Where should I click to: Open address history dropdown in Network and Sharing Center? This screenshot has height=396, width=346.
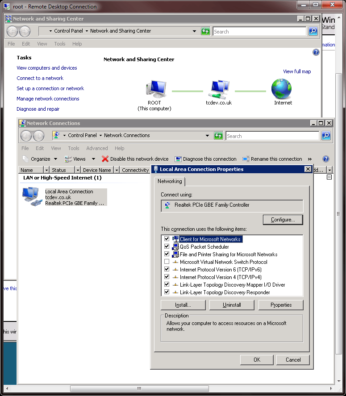tap(194, 31)
